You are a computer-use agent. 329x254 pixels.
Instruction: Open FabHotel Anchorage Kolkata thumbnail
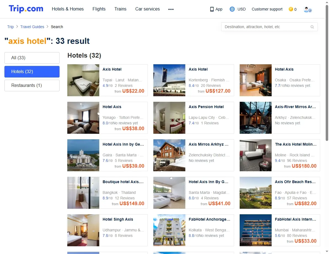coord(169,230)
